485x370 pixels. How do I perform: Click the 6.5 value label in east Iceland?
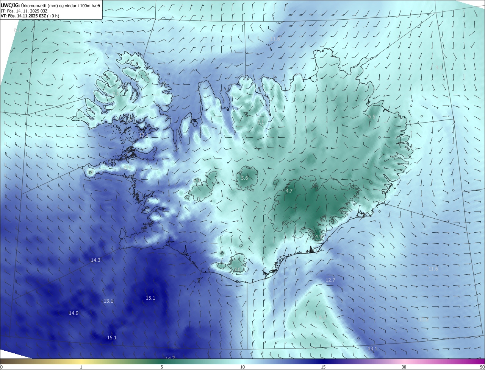point(372,117)
